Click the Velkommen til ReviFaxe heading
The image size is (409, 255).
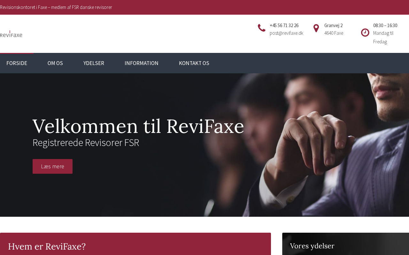138,126
